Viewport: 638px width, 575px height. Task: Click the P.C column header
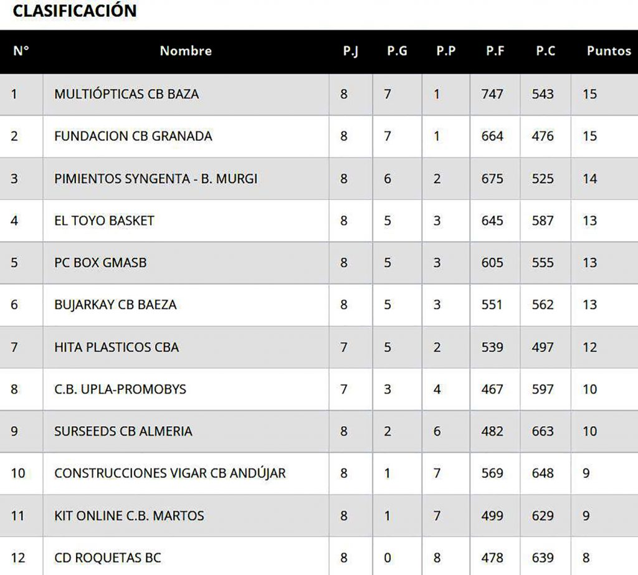tap(545, 51)
